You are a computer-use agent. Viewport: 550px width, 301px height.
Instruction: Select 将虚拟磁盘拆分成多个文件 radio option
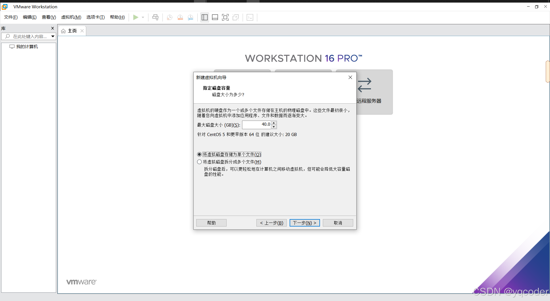point(229,162)
